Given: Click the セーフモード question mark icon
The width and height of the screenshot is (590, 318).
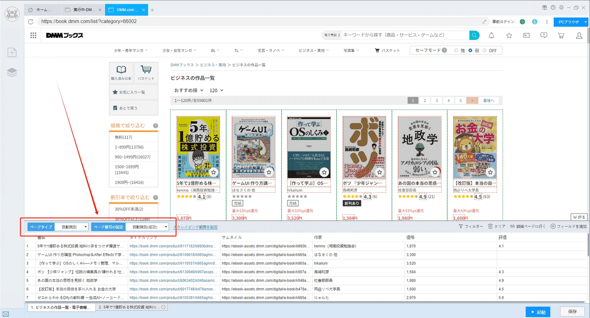Looking at the screenshot, I should 444,50.
